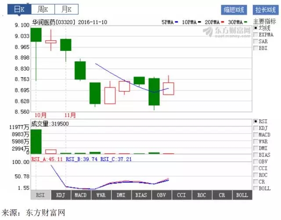Enable the CCI checkbox in right panel
The height and width of the screenshot is (220, 281).
pyautogui.click(x=256, y=168)
